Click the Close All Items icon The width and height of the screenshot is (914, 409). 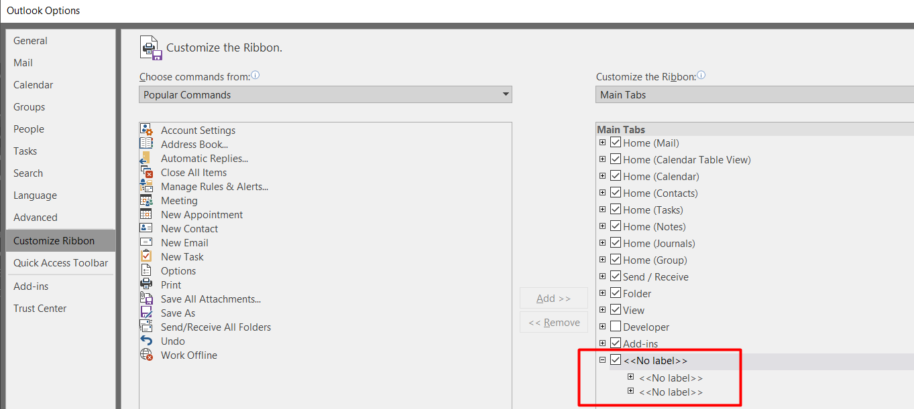[x=146, y=172]
